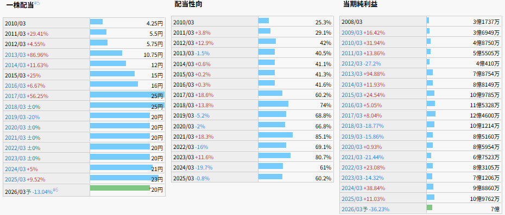This screenshot has height=215, width=505.
Task: Open 2012/03 -27.2% net income link
Action: (x=352, y=63)
